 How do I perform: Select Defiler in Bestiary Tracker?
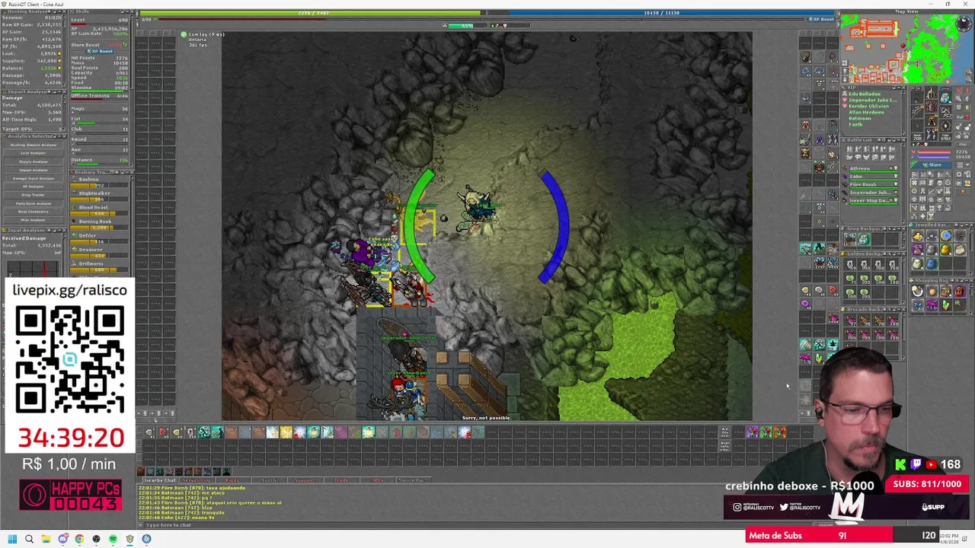[100, 238]
